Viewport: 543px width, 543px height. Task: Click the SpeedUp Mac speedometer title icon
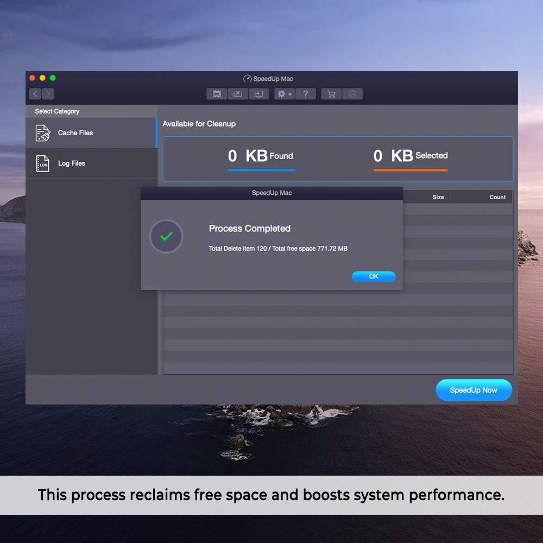click(x=247, y=79)
